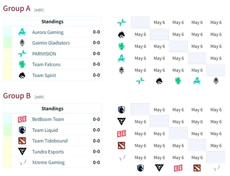The width and height of the screenshot is (230, 176).
Task: Edit the Group B section
Action: pyautogui.click(x=39, y=97)
